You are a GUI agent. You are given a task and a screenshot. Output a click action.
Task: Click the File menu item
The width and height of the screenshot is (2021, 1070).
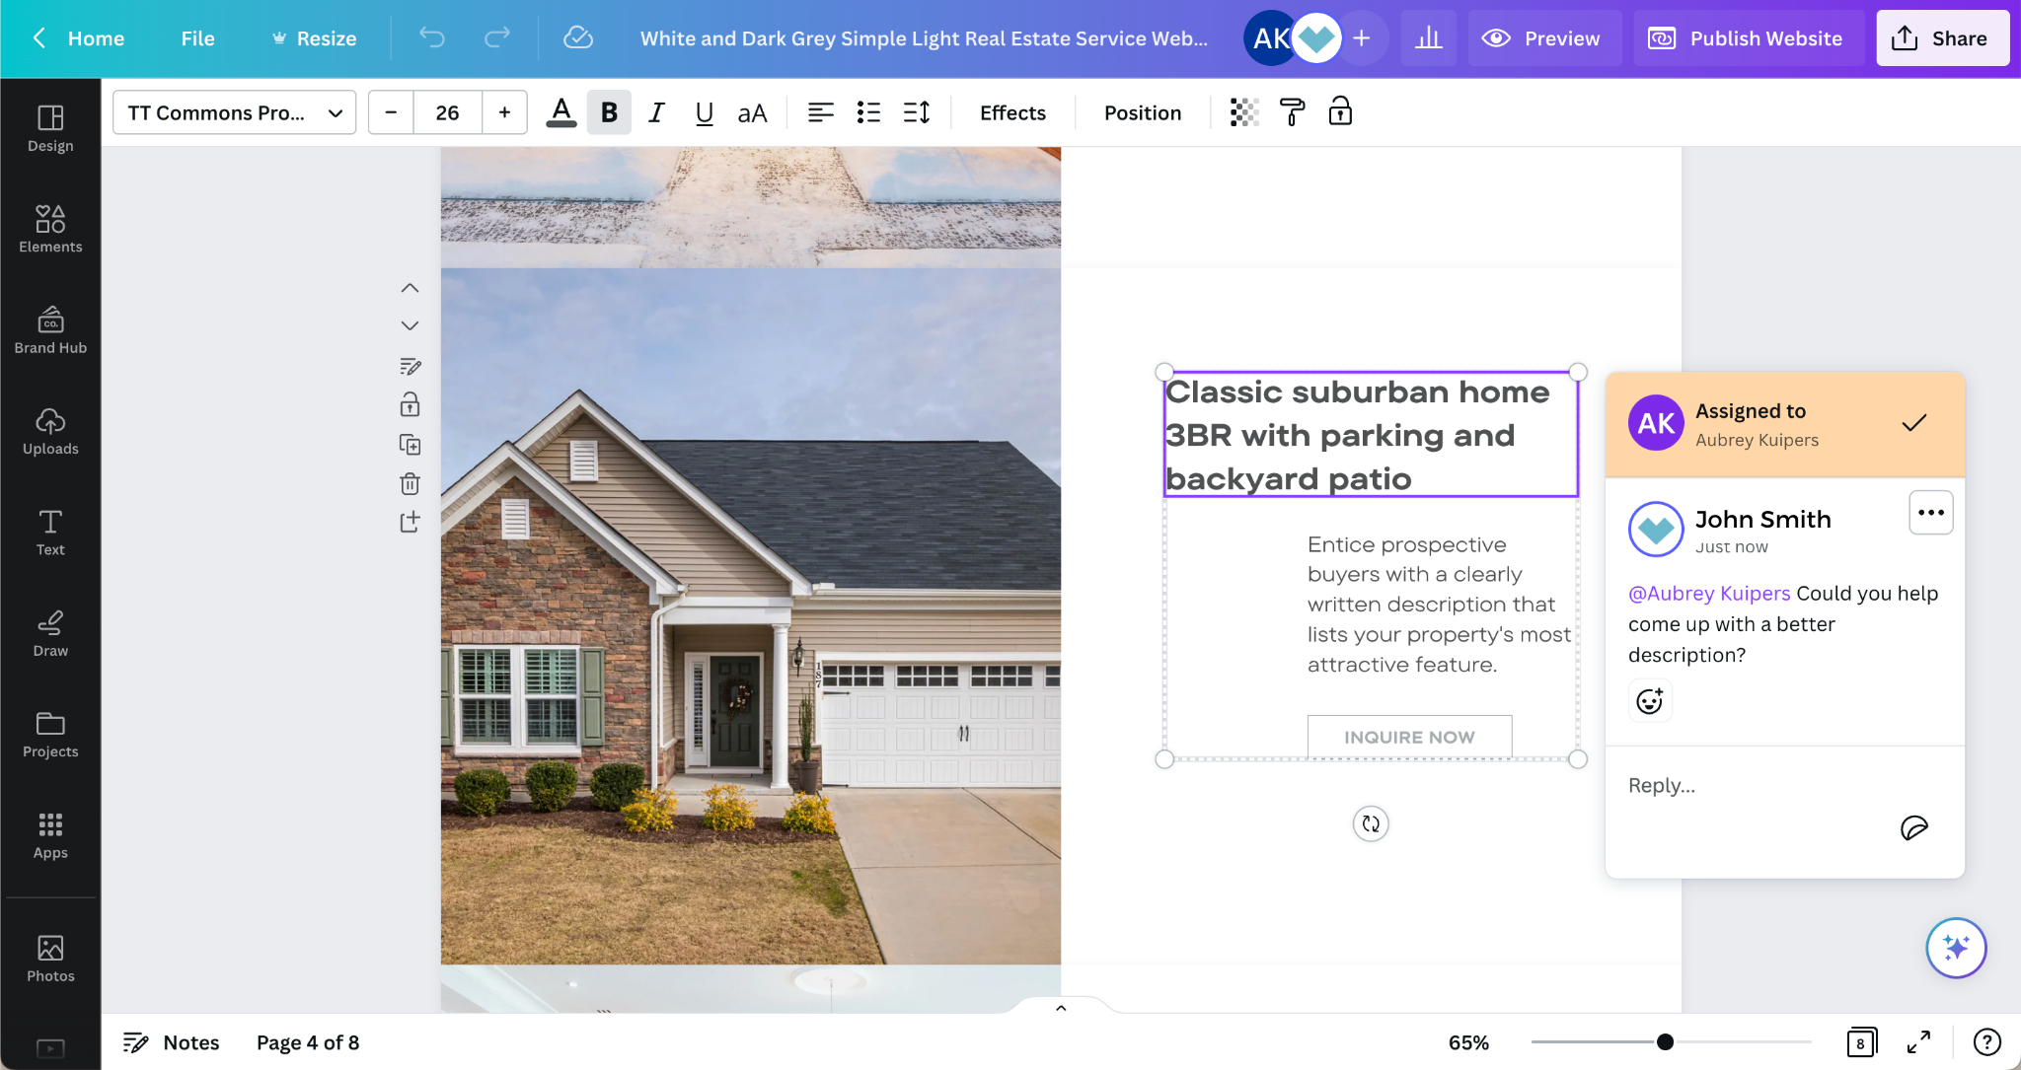coord(197,37)
